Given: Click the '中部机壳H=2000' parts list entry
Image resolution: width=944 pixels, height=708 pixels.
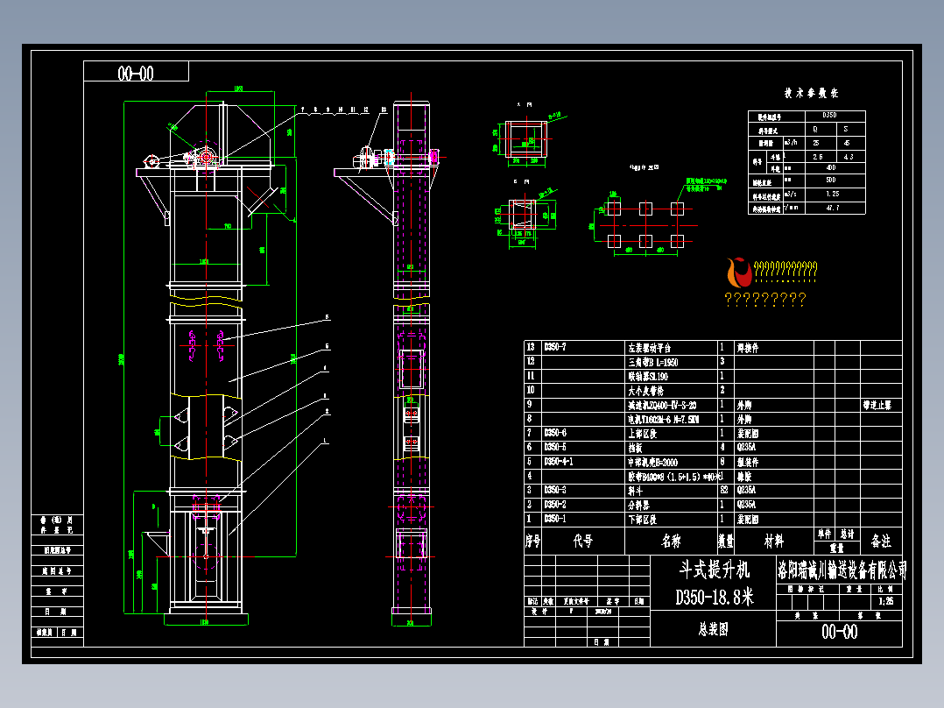Looking at the screenshot, I should click(653, 462).
